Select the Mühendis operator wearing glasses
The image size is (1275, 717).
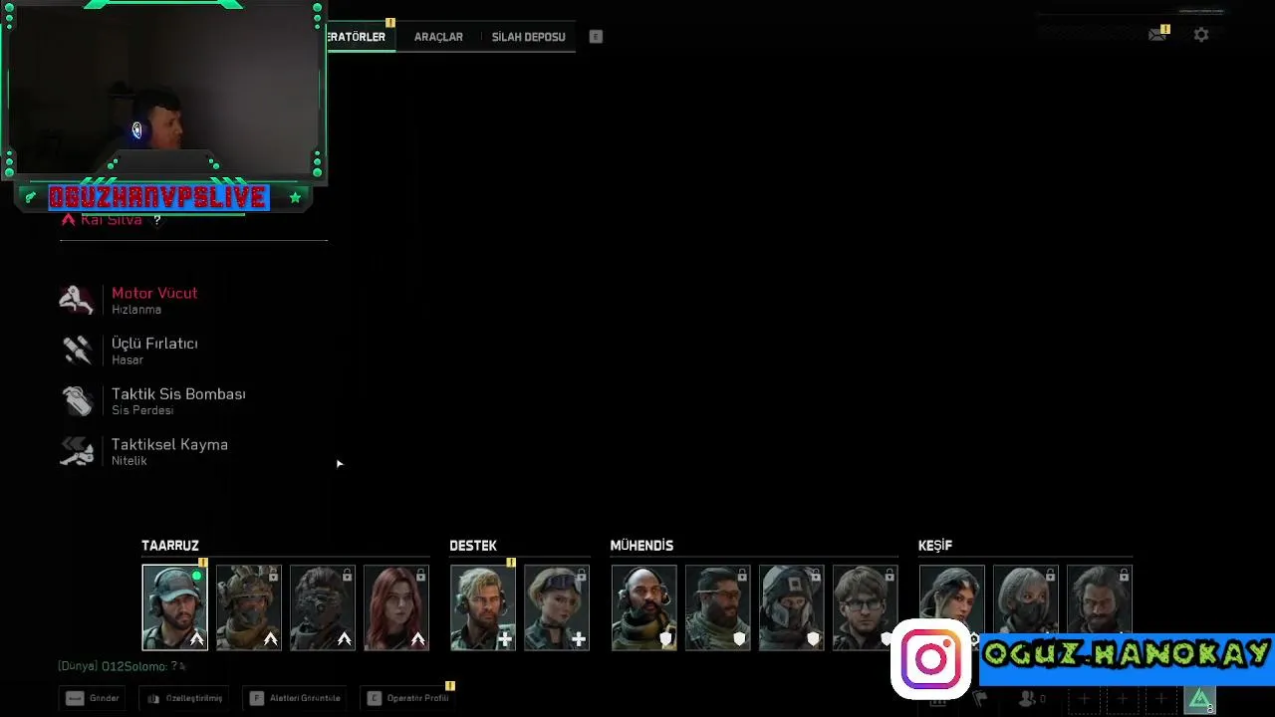(866, 607)
